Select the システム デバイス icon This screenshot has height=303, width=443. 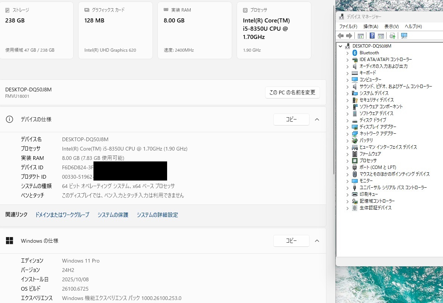click(x=355, y=93)
